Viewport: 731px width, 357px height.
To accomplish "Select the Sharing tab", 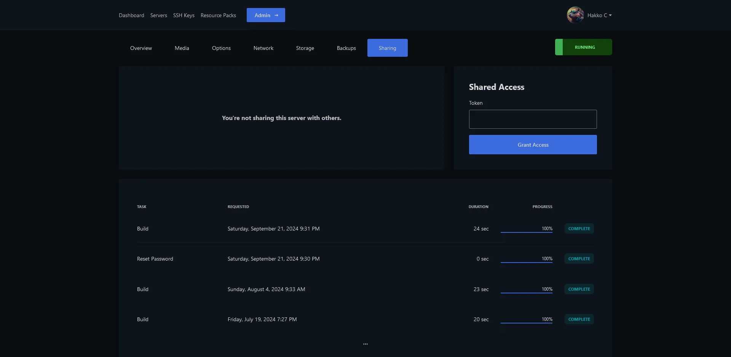I will 387,48.
